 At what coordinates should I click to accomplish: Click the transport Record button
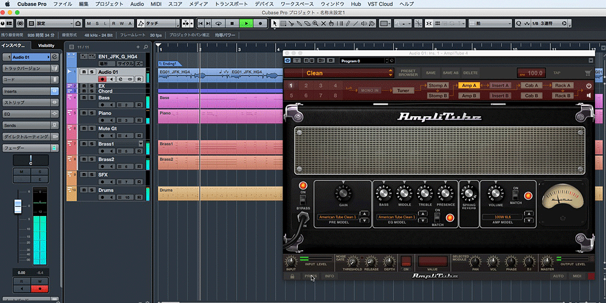click(x=260, y=24)
